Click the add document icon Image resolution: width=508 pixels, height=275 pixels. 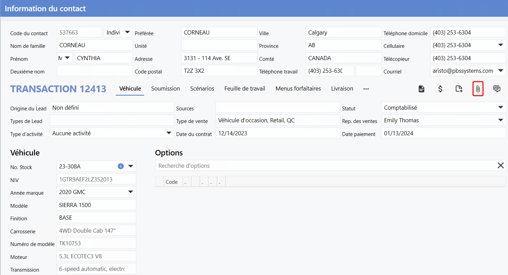[x=459, y=89]
